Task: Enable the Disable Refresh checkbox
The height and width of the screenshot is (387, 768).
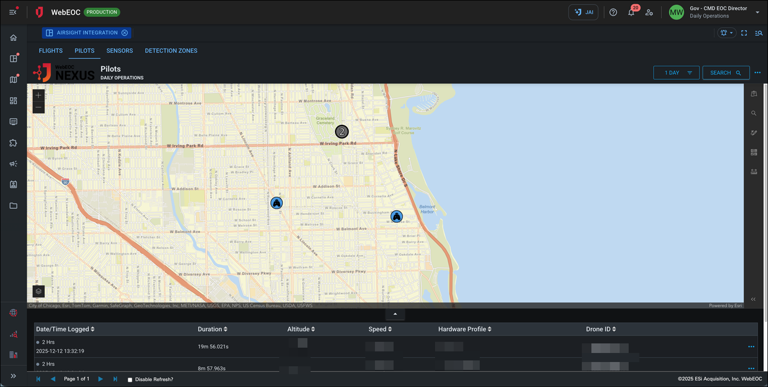Action: (129, 380)
